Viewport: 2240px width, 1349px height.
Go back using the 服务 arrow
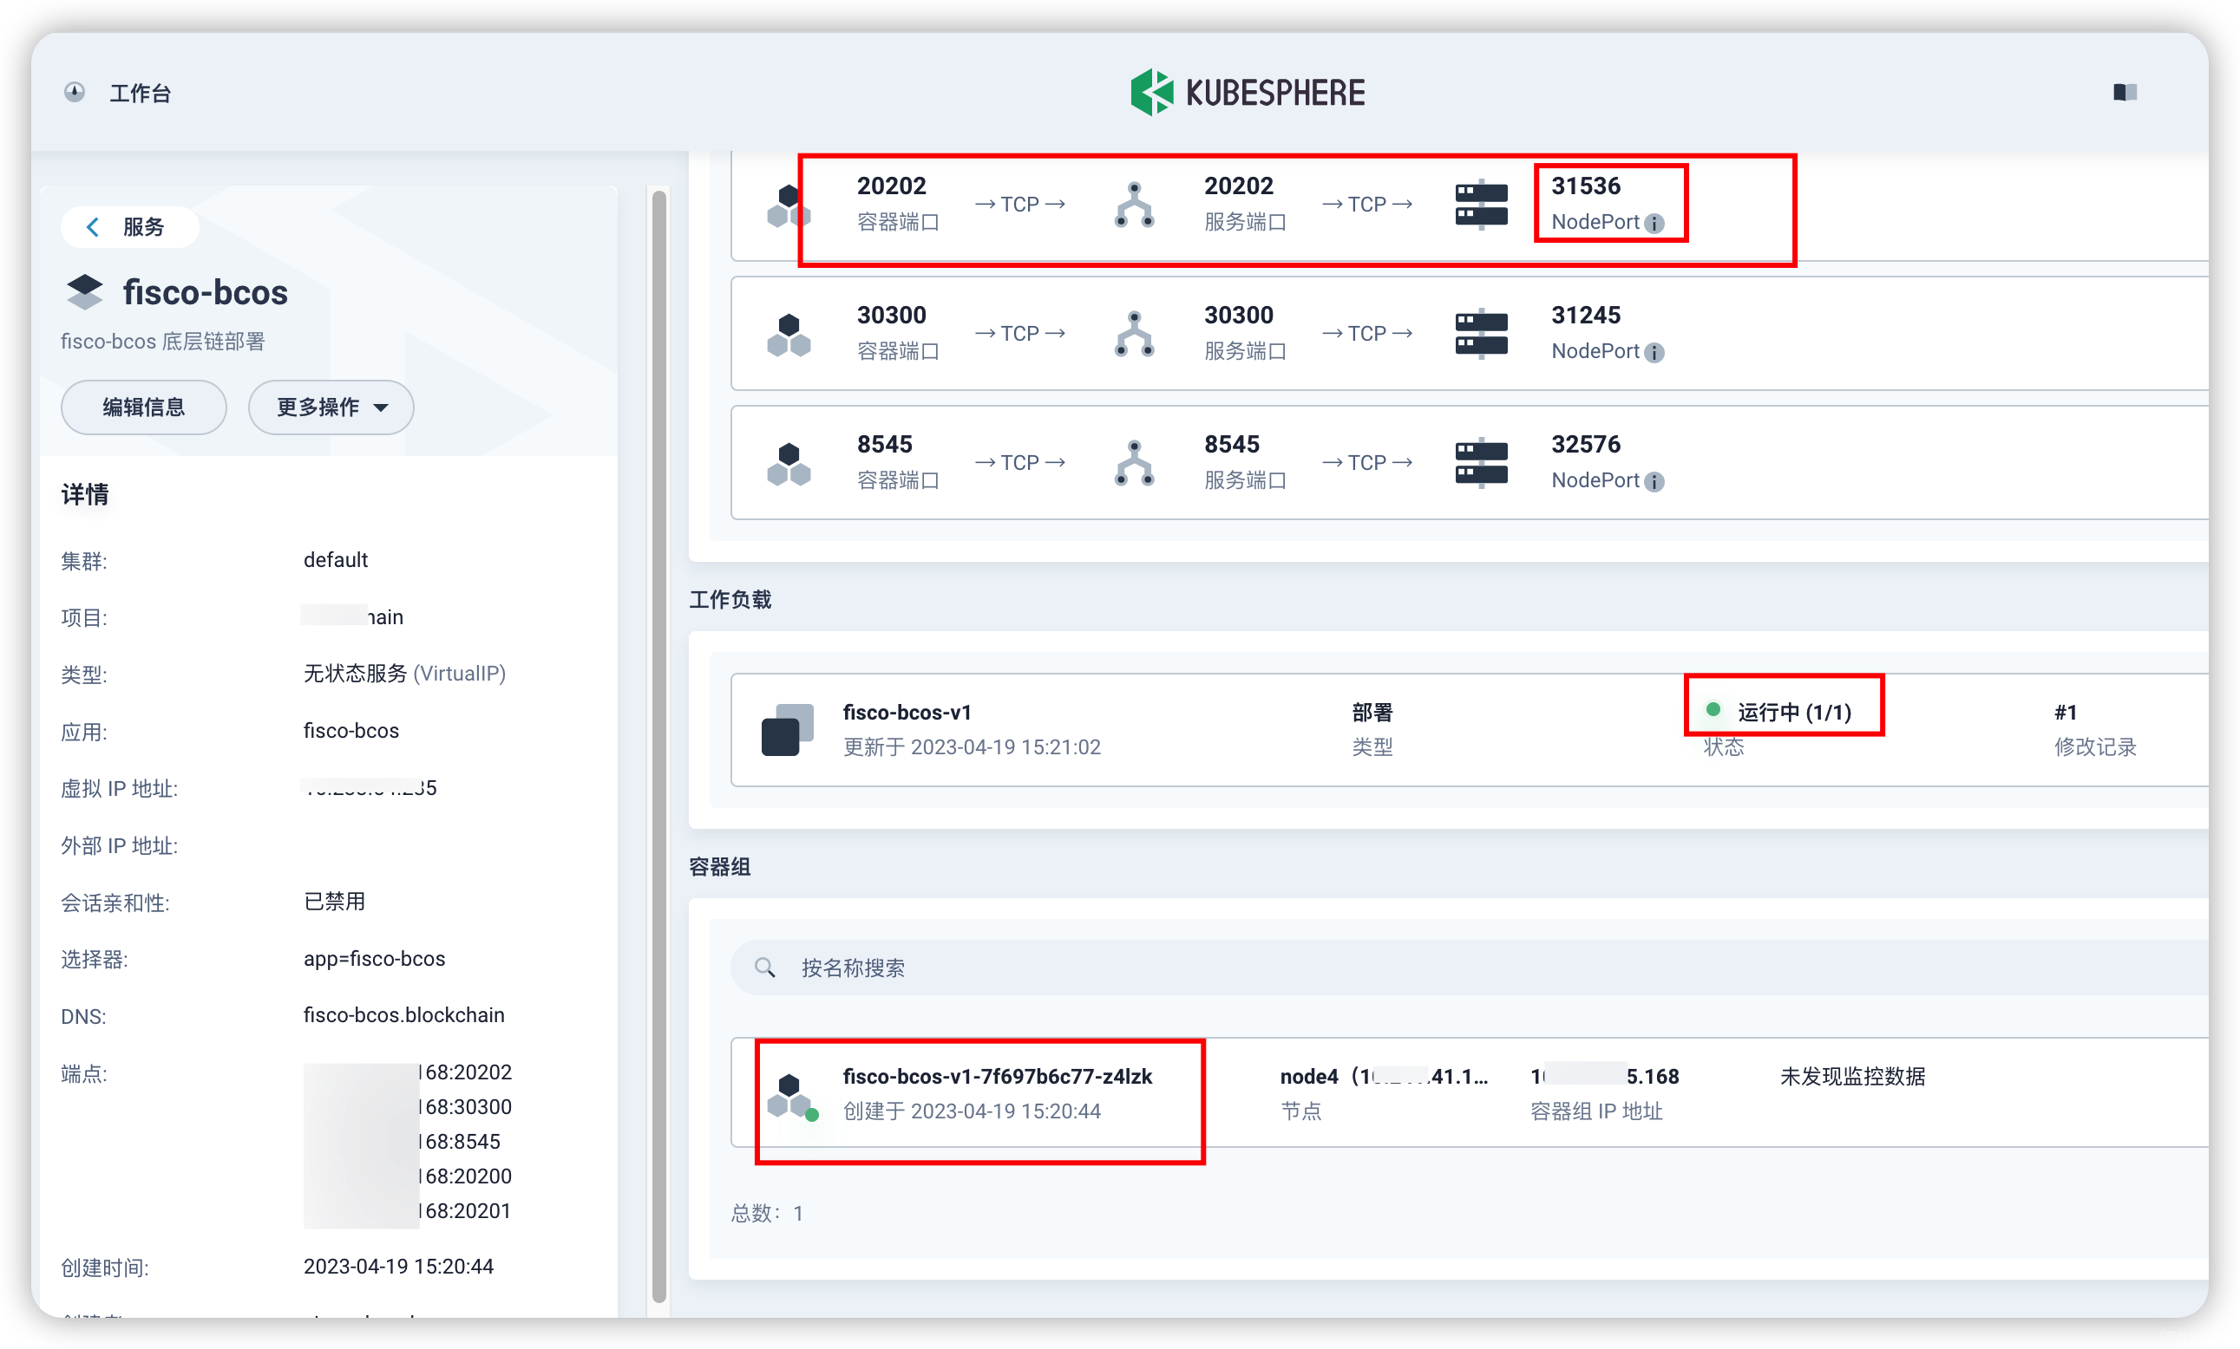point(93,227)
